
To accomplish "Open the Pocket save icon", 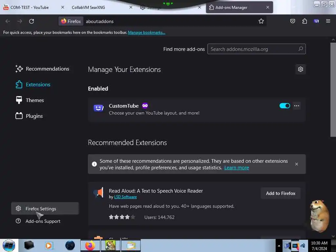I will tap(292, 21).
